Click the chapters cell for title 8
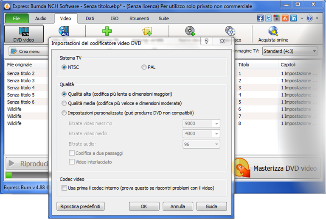This screenshot has height=219, width=326. click(x=299, y=123)
